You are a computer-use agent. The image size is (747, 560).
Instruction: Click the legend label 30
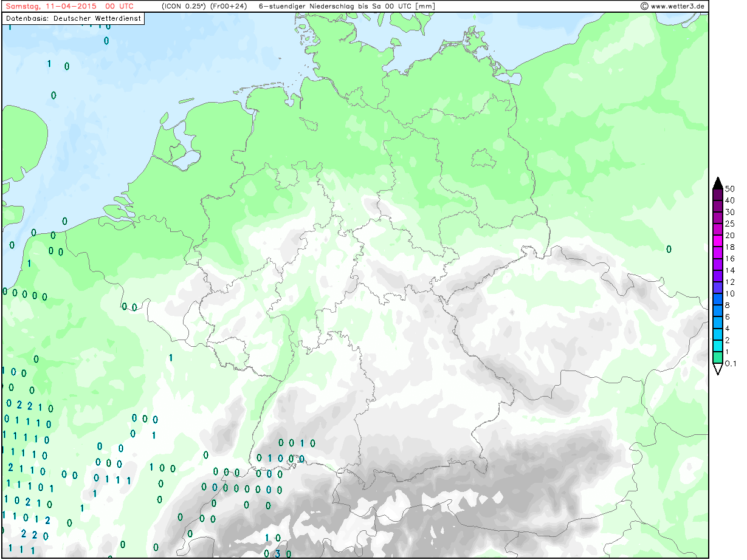[730, 212]
